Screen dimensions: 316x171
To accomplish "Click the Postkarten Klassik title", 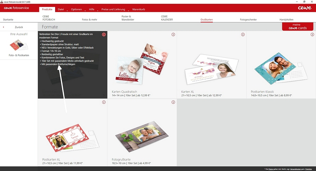I will tap(262, 92).
